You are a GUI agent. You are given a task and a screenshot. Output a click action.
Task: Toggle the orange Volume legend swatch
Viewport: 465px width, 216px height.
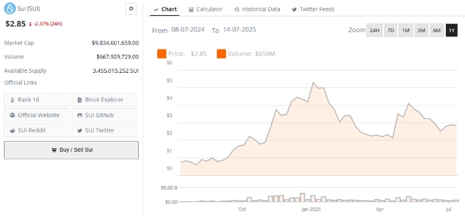pyautogui.click(x=222, y=54)
